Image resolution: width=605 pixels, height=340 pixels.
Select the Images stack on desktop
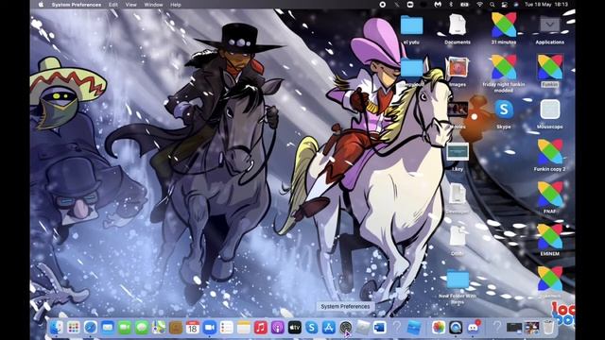(458, 67)
